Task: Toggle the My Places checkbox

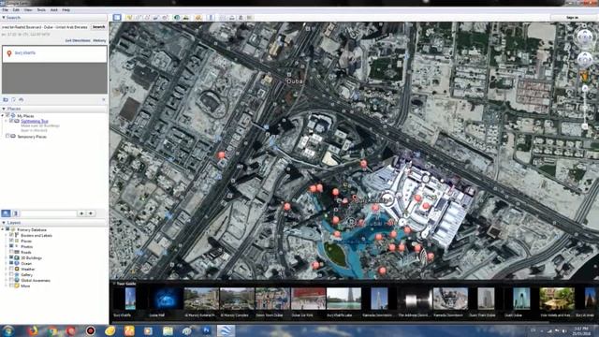Action: coord(7,115)
